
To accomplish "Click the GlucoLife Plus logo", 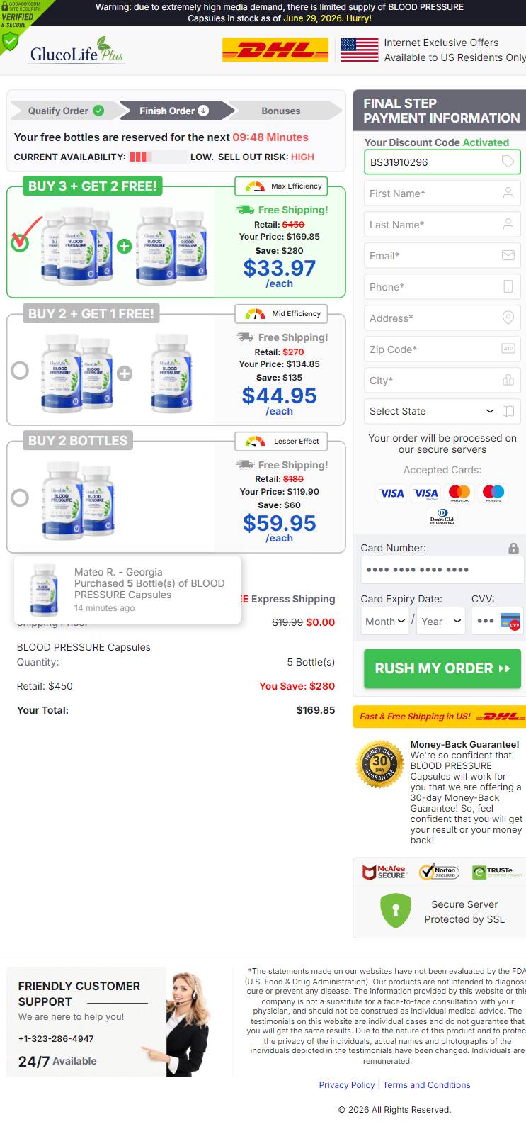I will point(77,50).
